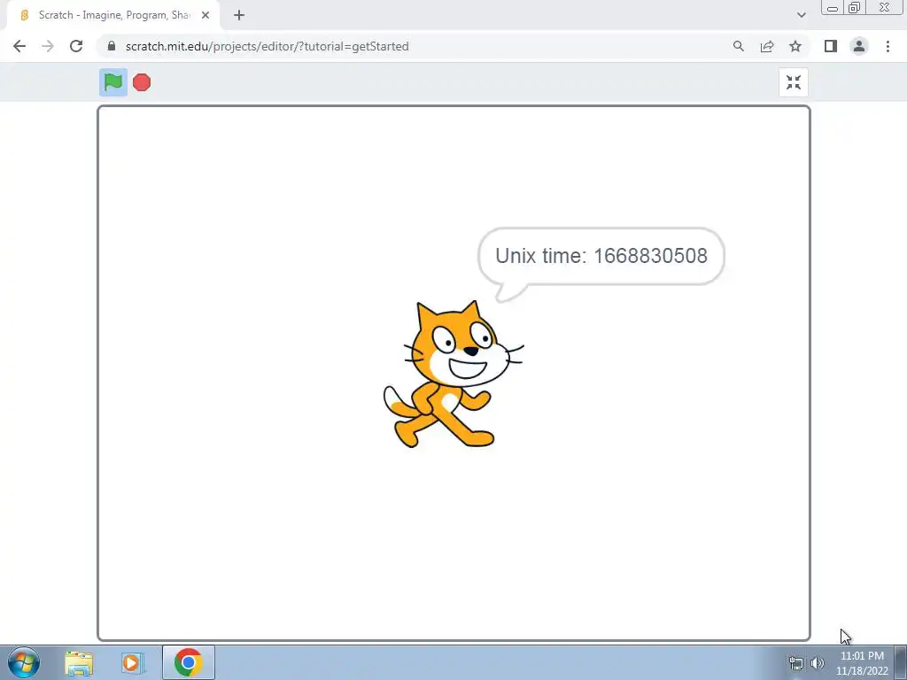Image resolution: width=907 pixels, height=680 pixels.
Task: Open volume control tray icon
Action: tap(818, 663)
